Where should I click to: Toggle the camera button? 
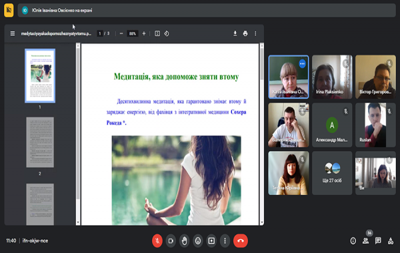(x=171, y=241)
